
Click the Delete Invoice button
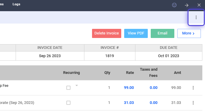tap(106, 33)
